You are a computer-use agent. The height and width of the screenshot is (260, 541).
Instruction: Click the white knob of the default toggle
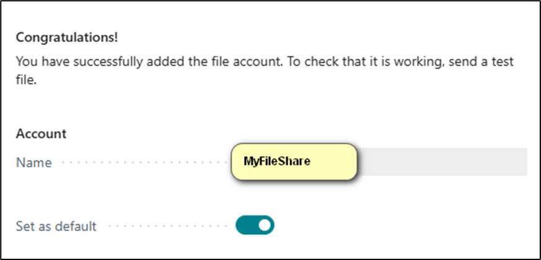click(x=265, y=225)
